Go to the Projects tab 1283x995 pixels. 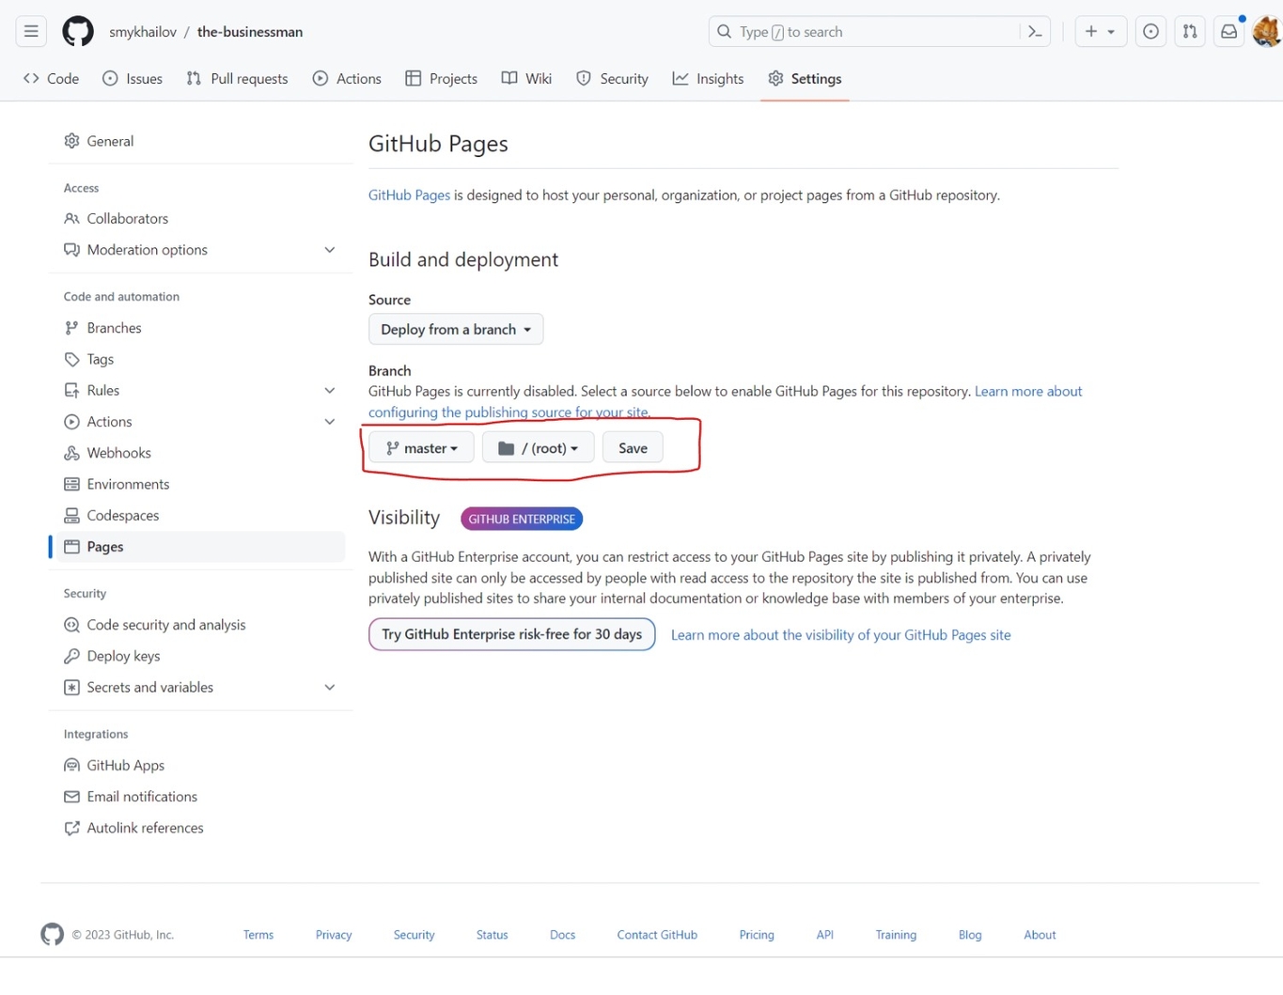(x=442, y=79)
